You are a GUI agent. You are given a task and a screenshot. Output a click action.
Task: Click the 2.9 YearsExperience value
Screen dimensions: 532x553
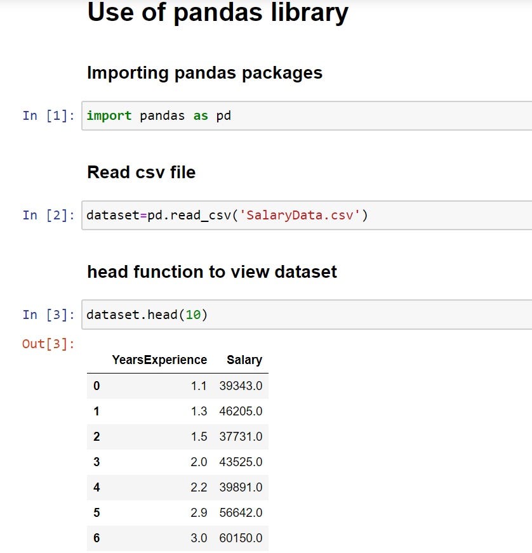pyautogui.click(x=198, y=512)
